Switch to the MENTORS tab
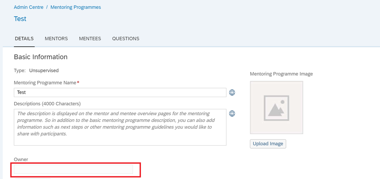 coord(56,39)
